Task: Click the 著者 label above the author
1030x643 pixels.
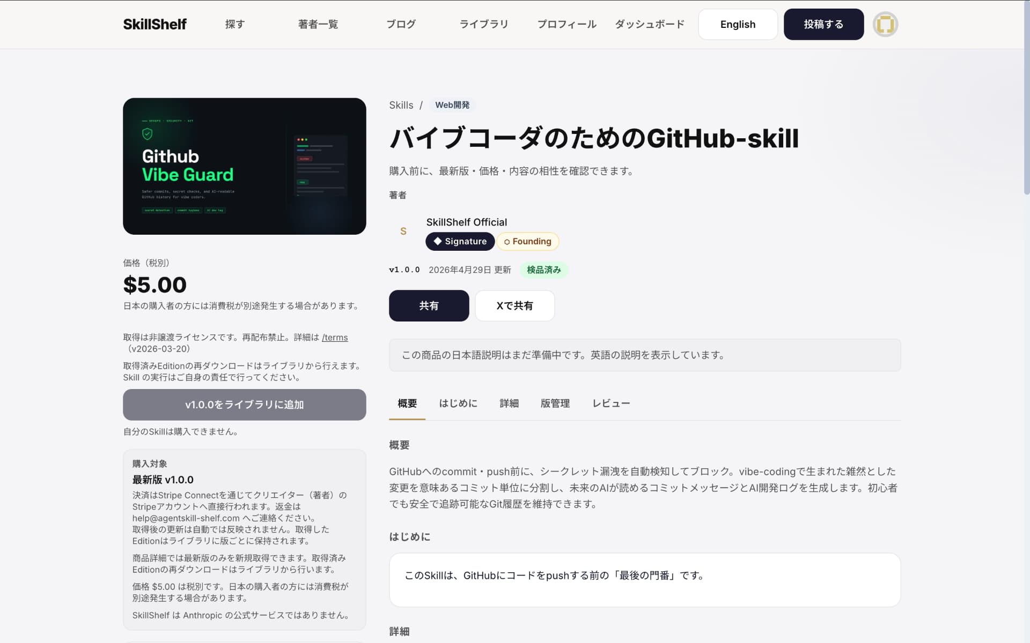Action: [398, 195]
